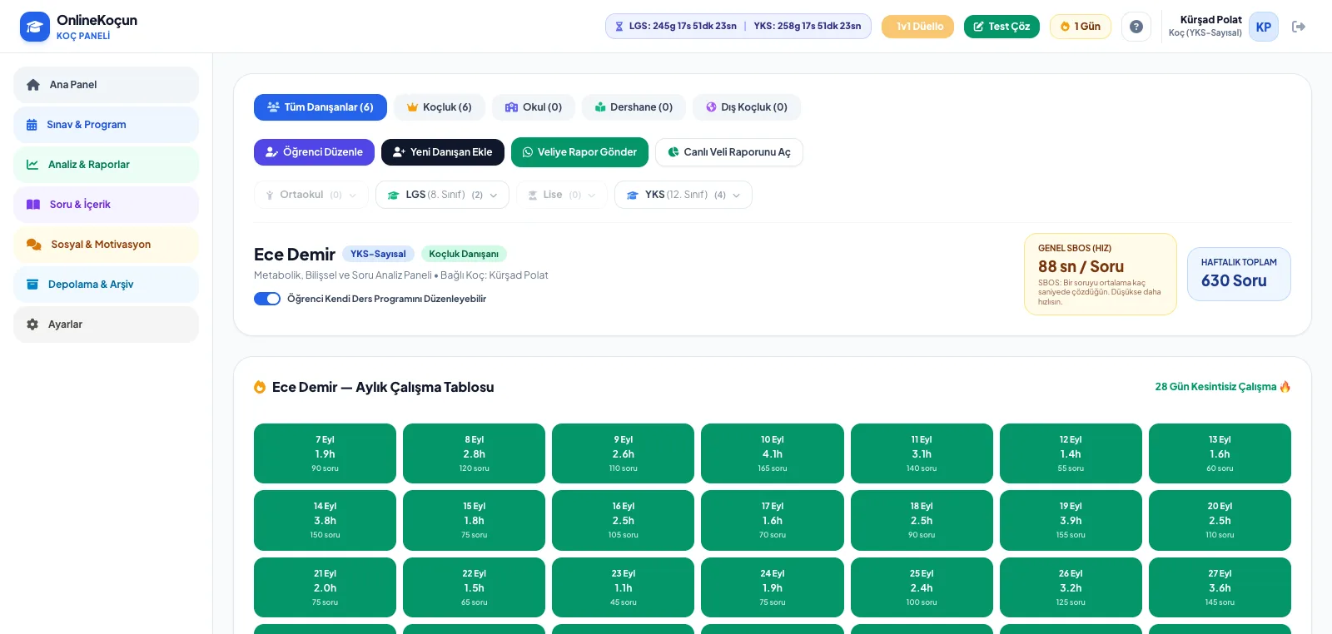Select the 10 Eyl study day cell
Image resolution: width=1332 pixels, height=634 pixels.
point(773,453)
